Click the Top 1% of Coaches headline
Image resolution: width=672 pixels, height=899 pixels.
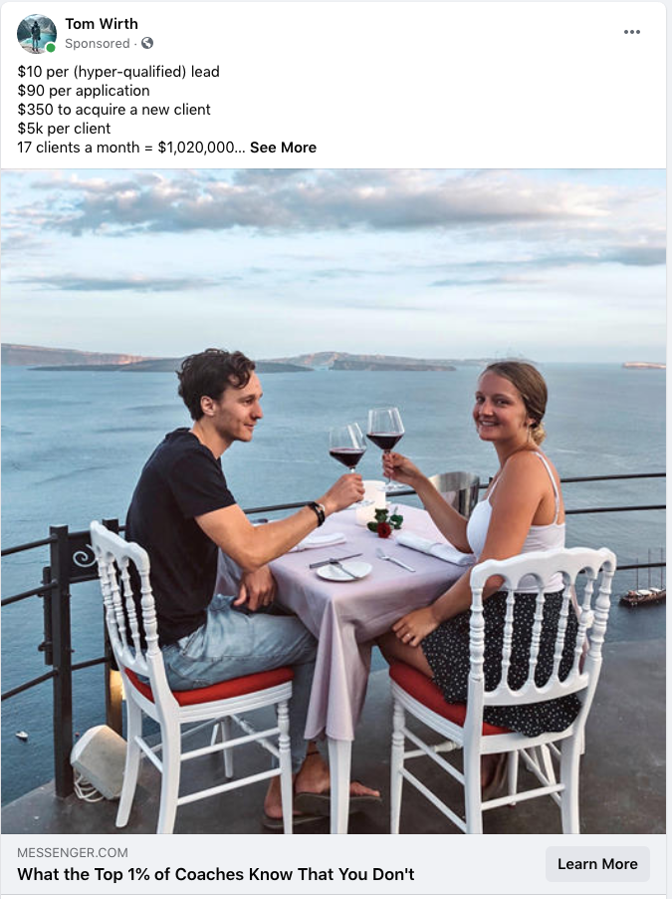click(215, 874)
